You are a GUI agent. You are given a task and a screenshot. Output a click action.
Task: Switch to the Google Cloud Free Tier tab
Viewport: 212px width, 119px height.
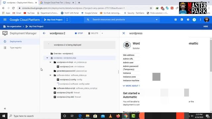(57, 3)
